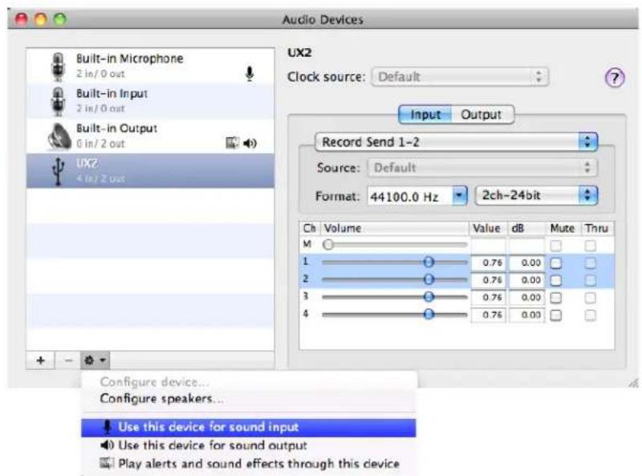Select Play alerts and sound effects through this device
Image resolution: width=642 pixels, height=476 pixels.
click(249, 463)
